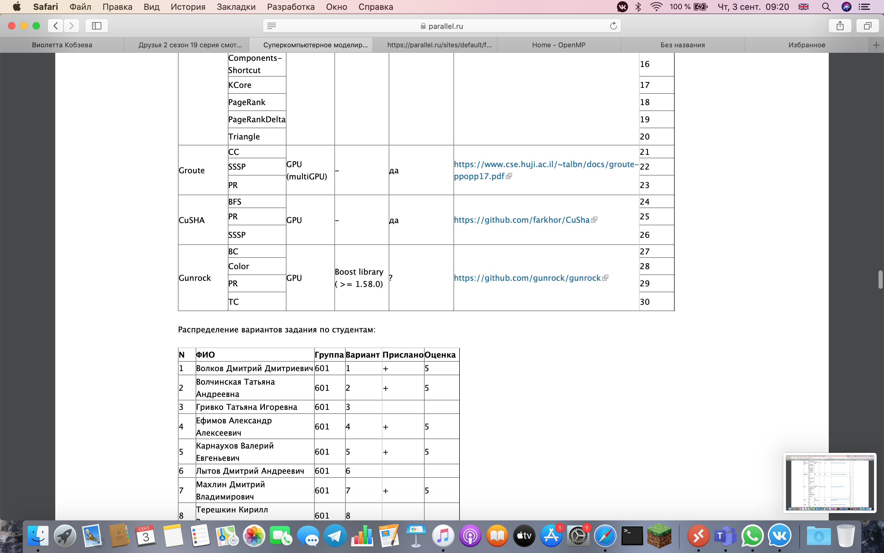Open the input language flag menu
Screen dimensions: 884x553
(804, 6)
